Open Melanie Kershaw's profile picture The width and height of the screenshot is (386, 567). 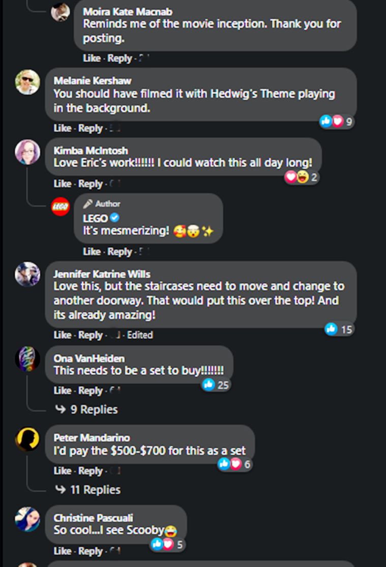click(x=27, y=82)
